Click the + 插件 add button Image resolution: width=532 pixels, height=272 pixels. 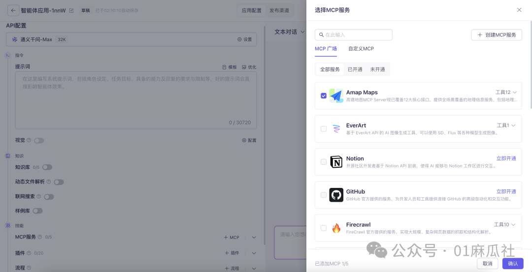[x=232, y=253]
